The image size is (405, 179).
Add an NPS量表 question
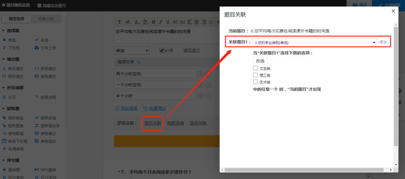pos(45,170)
